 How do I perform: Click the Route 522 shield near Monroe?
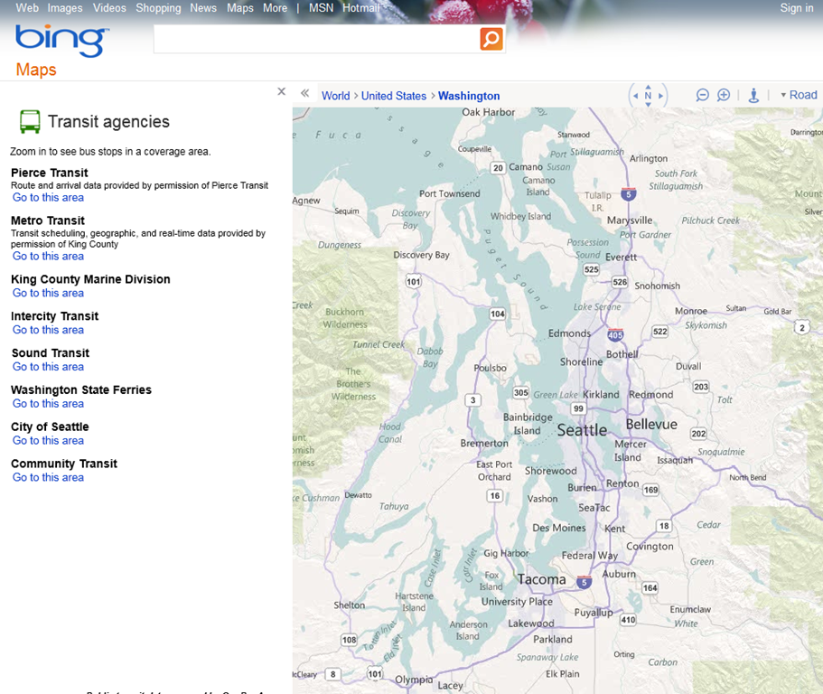[x=660, y=332]
